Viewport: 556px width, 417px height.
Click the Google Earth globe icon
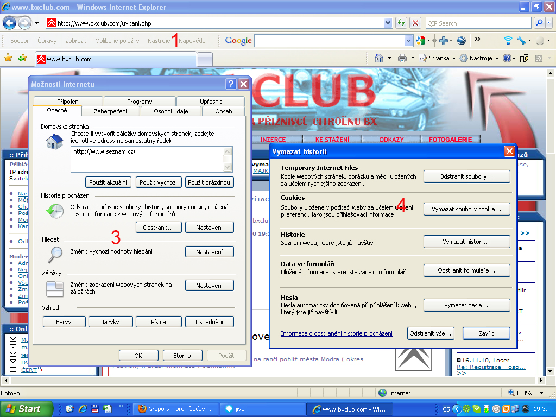(462, 41)
